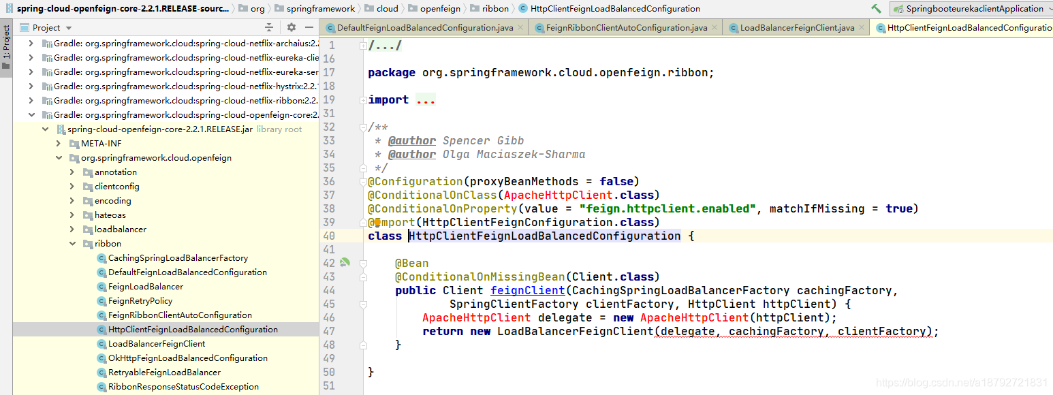The image size is (1053, 395).
Task: Expand the annotation package
Action: click(x=72, y=172)
